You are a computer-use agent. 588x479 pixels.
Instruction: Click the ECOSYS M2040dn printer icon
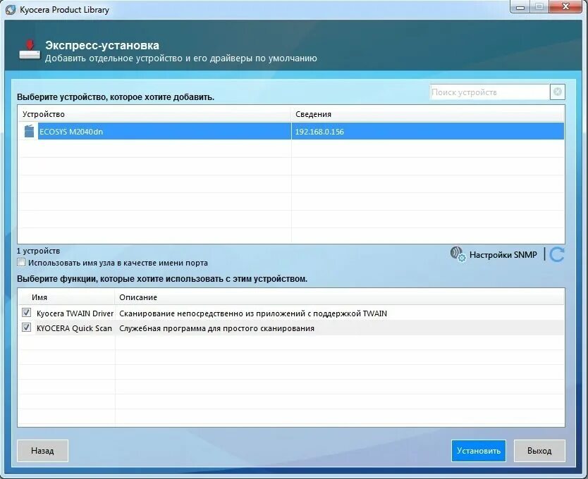coord(29,131)
